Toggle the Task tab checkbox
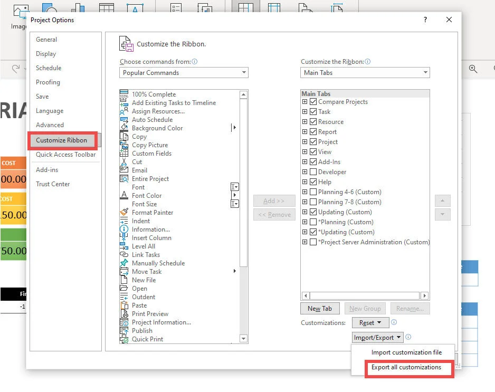Viewport: 495px width, 392px height. (x=313, y=112)
